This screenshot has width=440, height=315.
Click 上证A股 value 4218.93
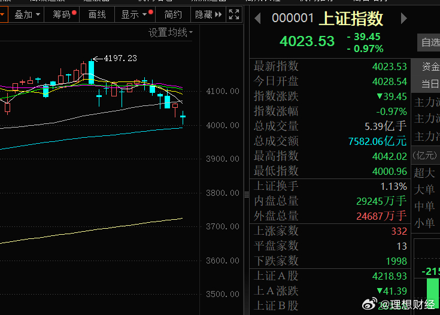pyautogui.click(x=390, y=276)
